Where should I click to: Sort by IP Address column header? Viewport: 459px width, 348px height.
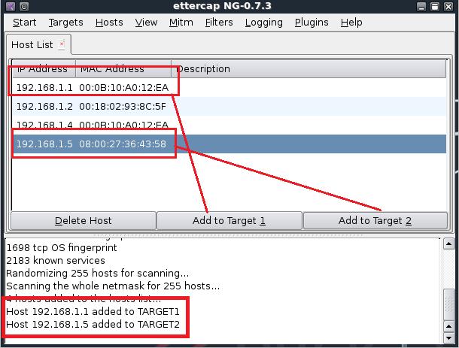pos(44,69)
